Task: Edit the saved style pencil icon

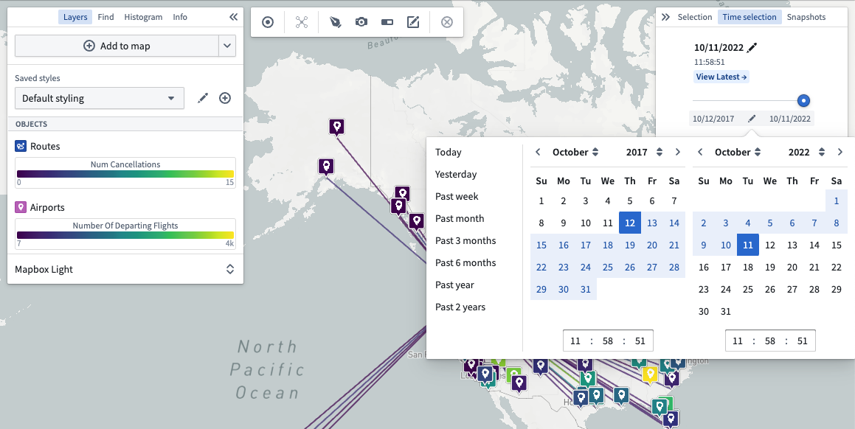Action: click(203, 98)
